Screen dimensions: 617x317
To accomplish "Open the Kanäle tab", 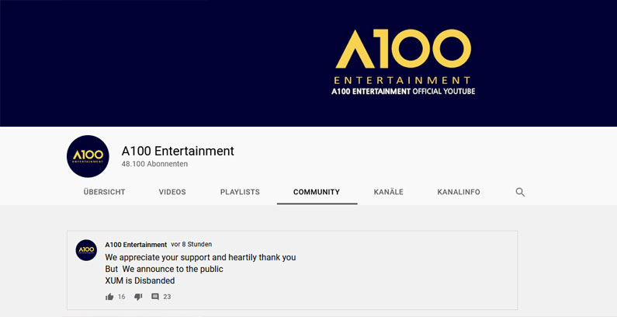I will point(388,192).
